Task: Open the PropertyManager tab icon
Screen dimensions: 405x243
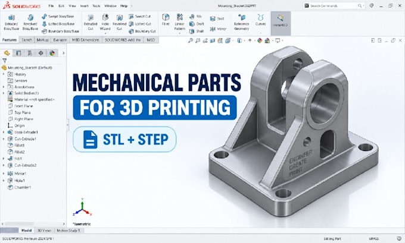Action: [18, 53]
